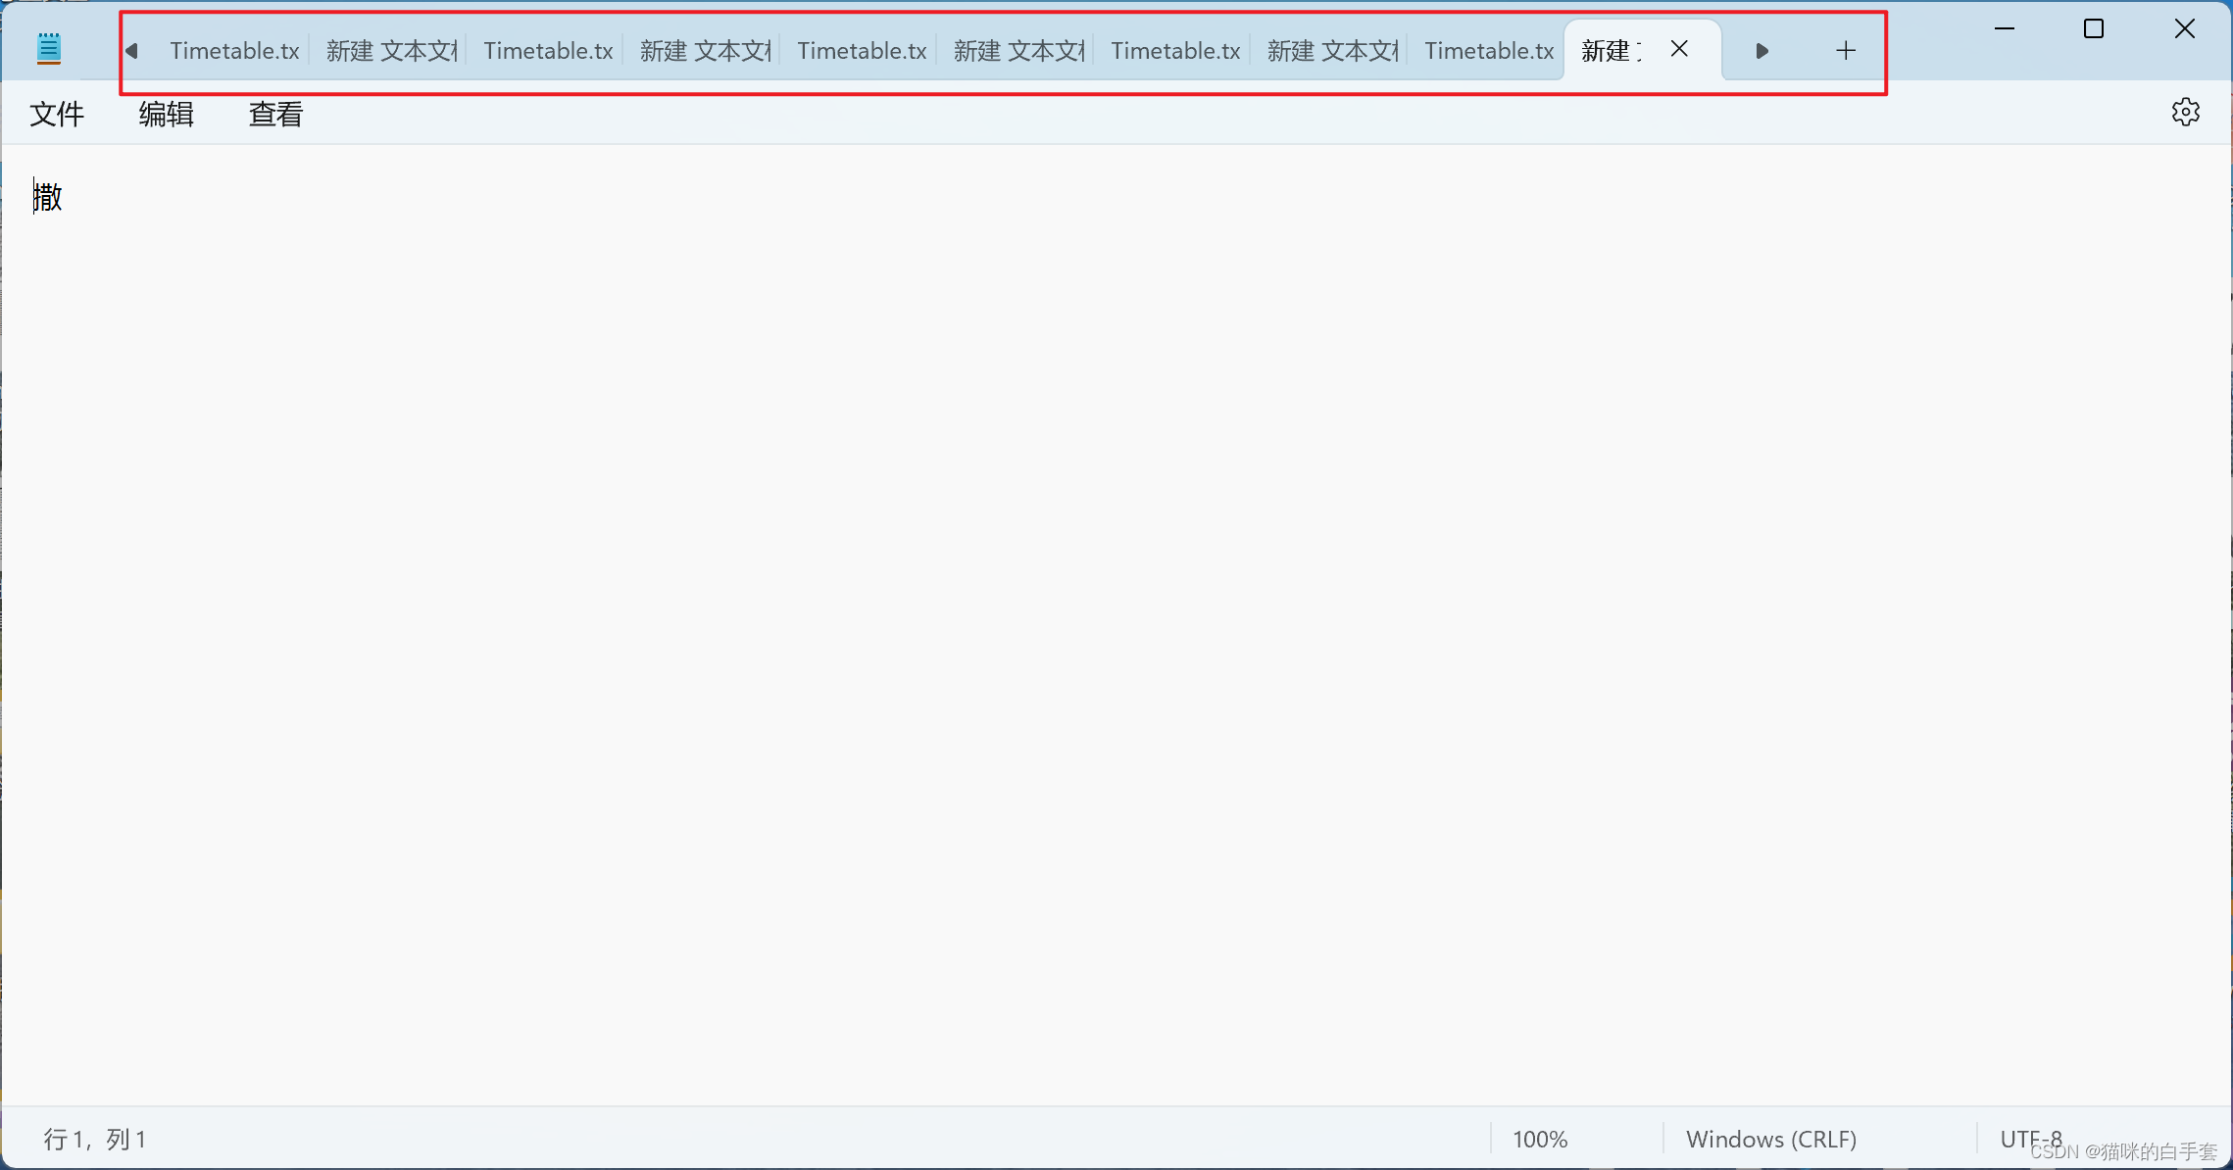Click the UTF-8 encoding indicator
This screenshot has width=2233, height=1170.
pos(2030,1139)
